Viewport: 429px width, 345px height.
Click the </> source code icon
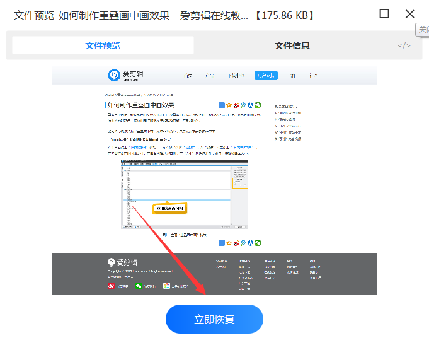click(x=404, y=45)
